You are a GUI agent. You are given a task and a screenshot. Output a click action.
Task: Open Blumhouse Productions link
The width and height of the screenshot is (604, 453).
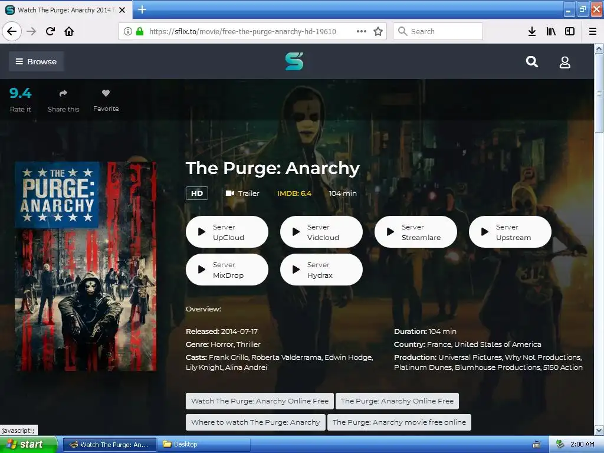pos(497,367)
